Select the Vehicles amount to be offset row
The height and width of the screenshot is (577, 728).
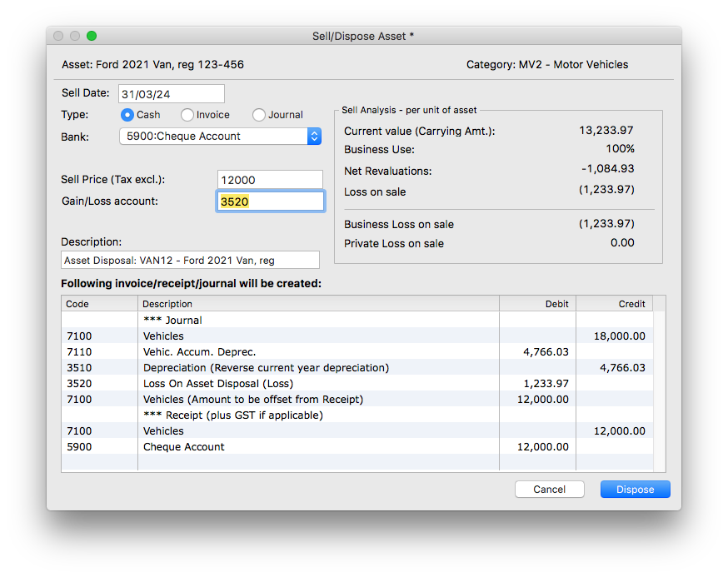(357, 399)
